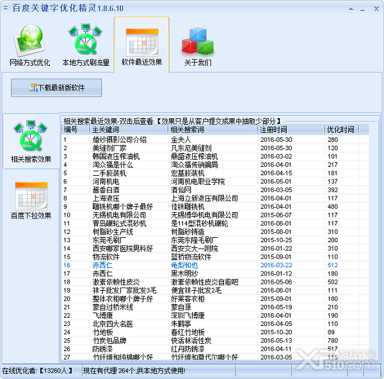This screenshot has width=384, height=379.
Task: Click the optimization time value 392
Action: pyautogui.click(x=333, y=190)
